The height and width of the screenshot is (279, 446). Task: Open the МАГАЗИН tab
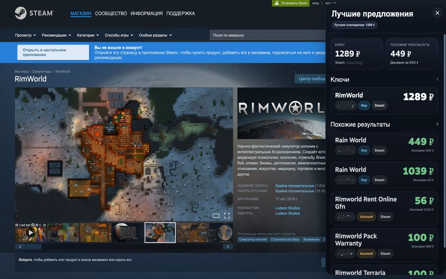[x=81, y=13]
